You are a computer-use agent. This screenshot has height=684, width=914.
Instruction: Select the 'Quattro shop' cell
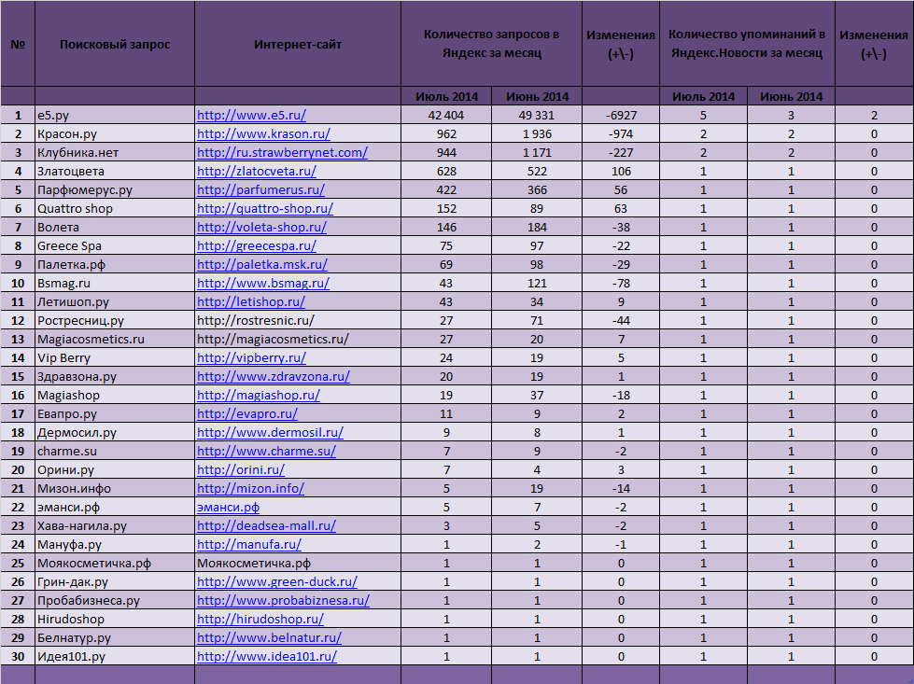pyautogui.click(x=115, y=209)
